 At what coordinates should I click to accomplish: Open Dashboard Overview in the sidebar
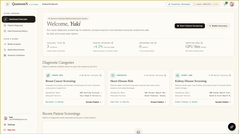pyautogui.click(x=19, y=19)
